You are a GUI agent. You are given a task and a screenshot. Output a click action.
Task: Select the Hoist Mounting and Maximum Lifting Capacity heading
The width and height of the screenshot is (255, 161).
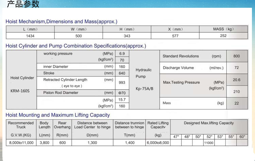click(x=58, y=115)
